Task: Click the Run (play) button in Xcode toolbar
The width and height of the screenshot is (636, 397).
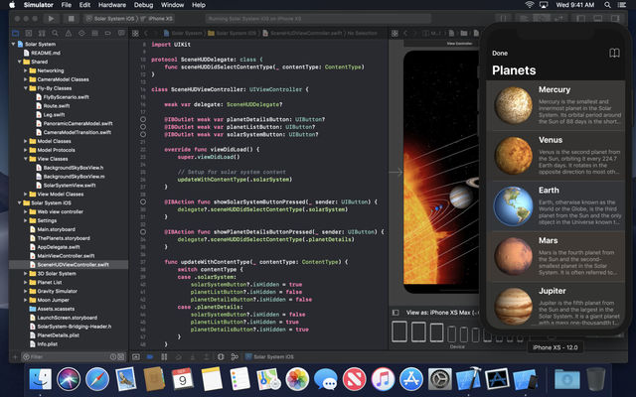Action: click(51, 19)
